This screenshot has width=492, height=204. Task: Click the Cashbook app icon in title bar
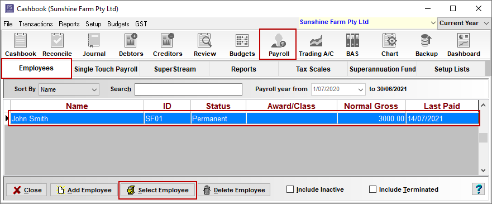pos(9,8)
